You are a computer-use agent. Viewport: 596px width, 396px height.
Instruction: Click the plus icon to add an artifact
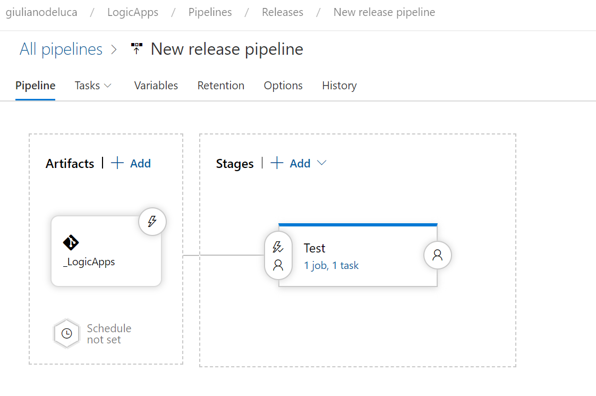(117, 163)
